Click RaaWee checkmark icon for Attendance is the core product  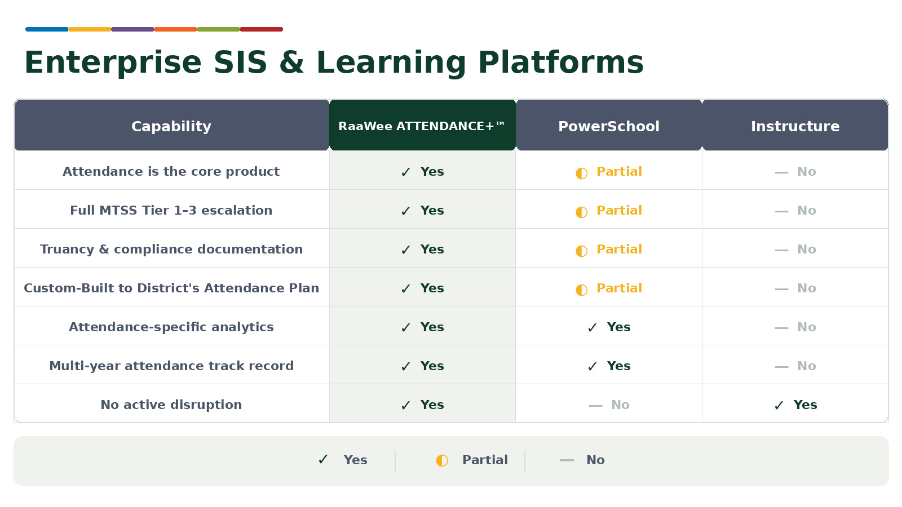click(x=405, y=172)
